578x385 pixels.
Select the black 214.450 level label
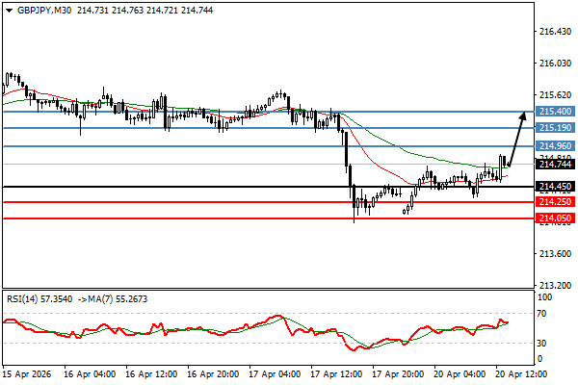coord(556,187)
